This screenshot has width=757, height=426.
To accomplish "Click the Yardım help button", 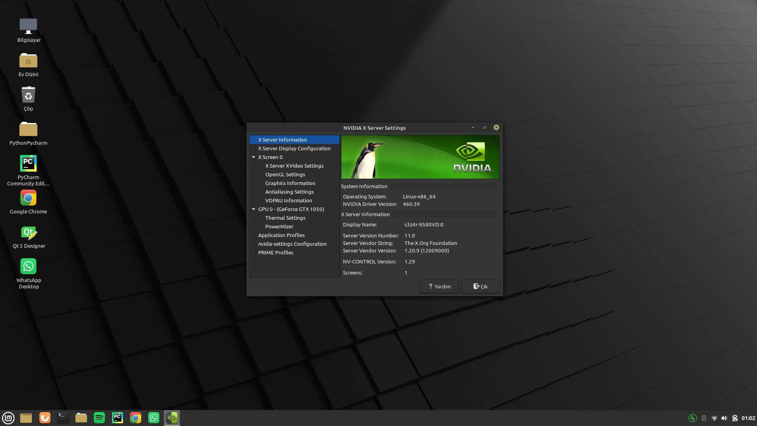I will [439, 287].
